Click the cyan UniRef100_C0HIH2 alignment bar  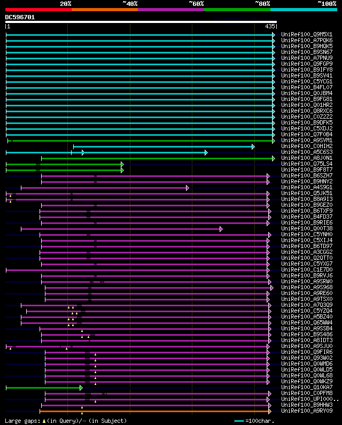pos(164,147)
